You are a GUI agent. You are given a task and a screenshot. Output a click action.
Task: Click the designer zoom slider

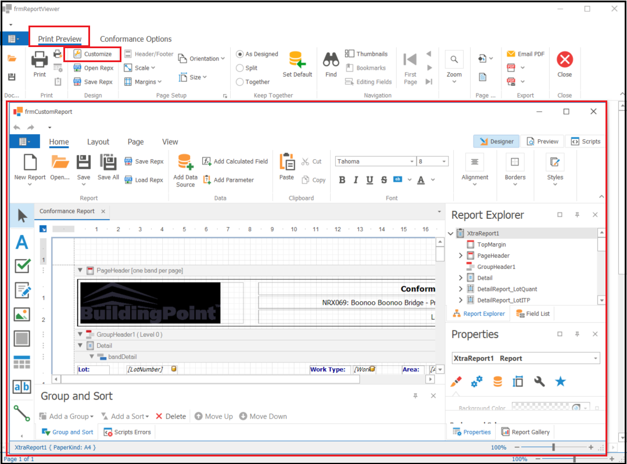pos(553,448)
